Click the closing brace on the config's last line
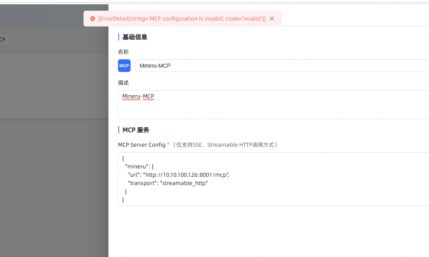This screenshot has width=429, height=257. coord(123,200)
